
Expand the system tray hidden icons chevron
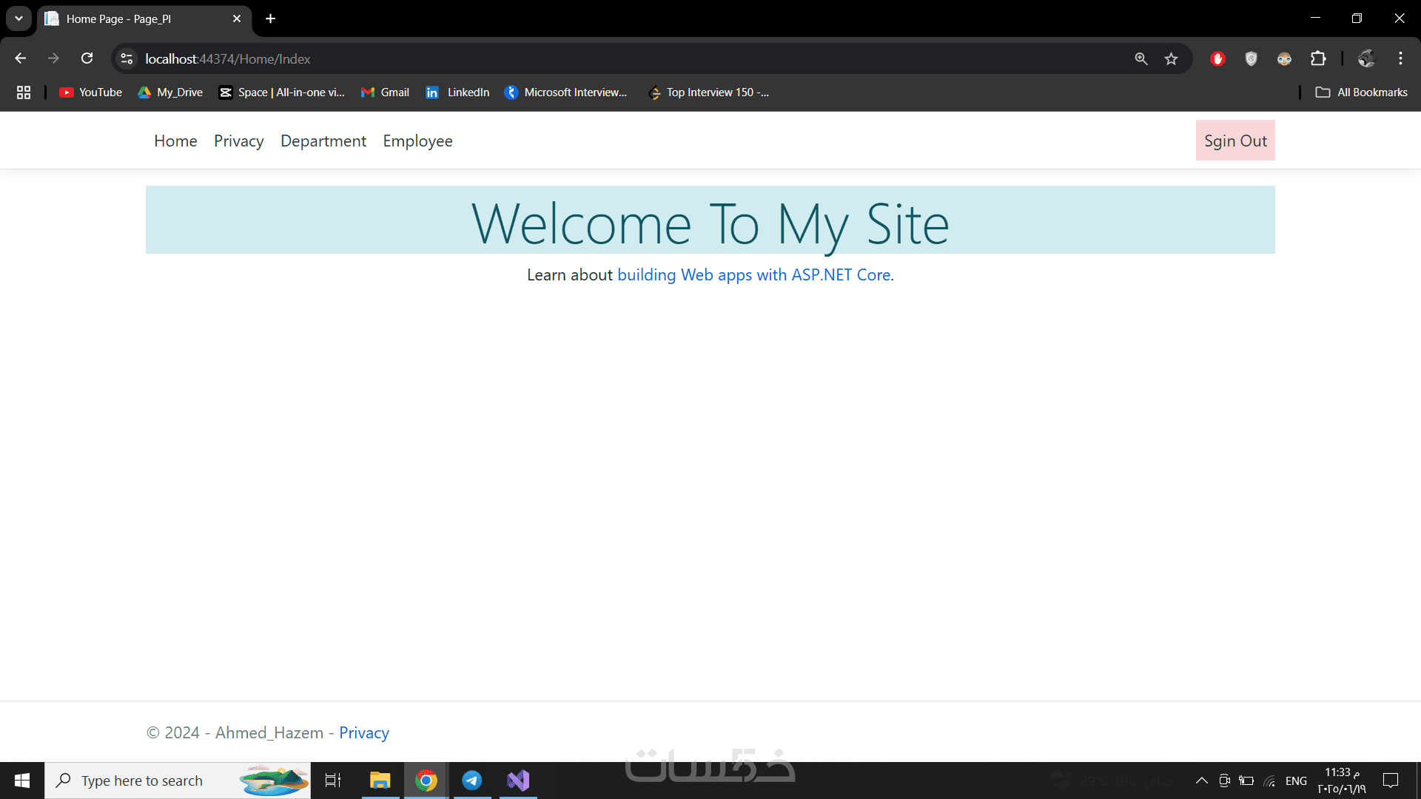[1202, 781]
